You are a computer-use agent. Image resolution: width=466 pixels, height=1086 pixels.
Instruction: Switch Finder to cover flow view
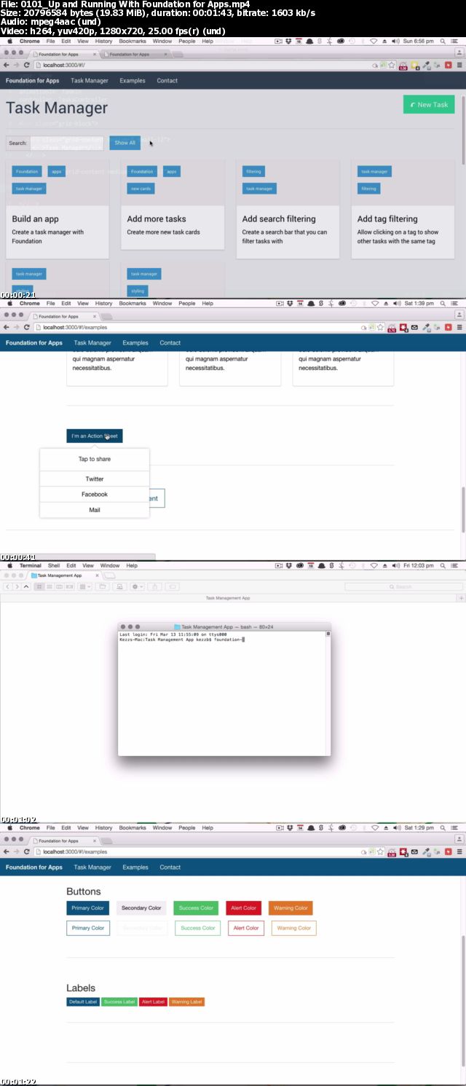pyautogui.click(x=69, y=586)
